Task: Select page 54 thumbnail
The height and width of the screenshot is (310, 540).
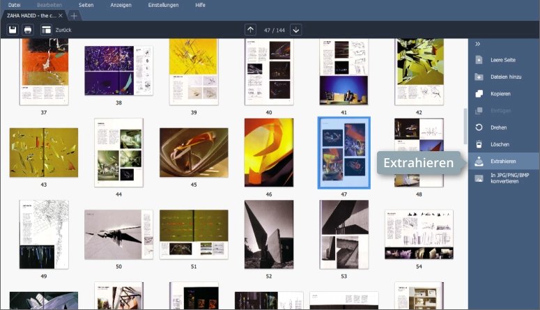Action: point(419,235)
